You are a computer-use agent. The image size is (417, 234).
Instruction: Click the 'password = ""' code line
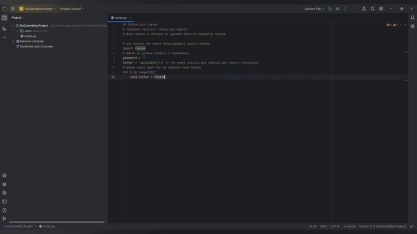tap(134, 58)
